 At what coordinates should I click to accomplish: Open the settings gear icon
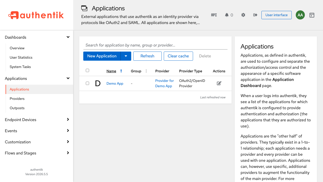click(x=243, y=15)
